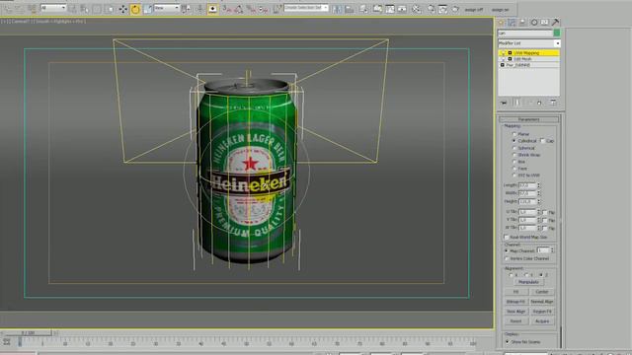632x355 pixels.
Task: Open the Modify command panel tab
Action: coord(512,22)
